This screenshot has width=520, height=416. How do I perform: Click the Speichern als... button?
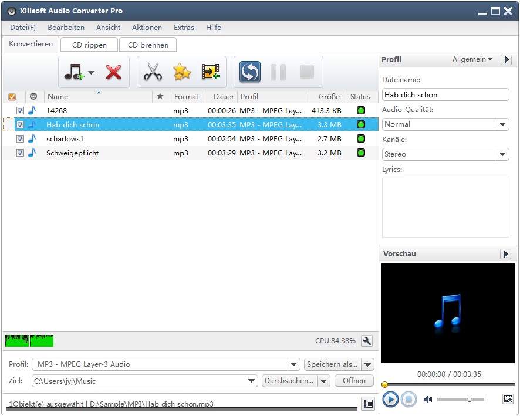coord(333,364)
